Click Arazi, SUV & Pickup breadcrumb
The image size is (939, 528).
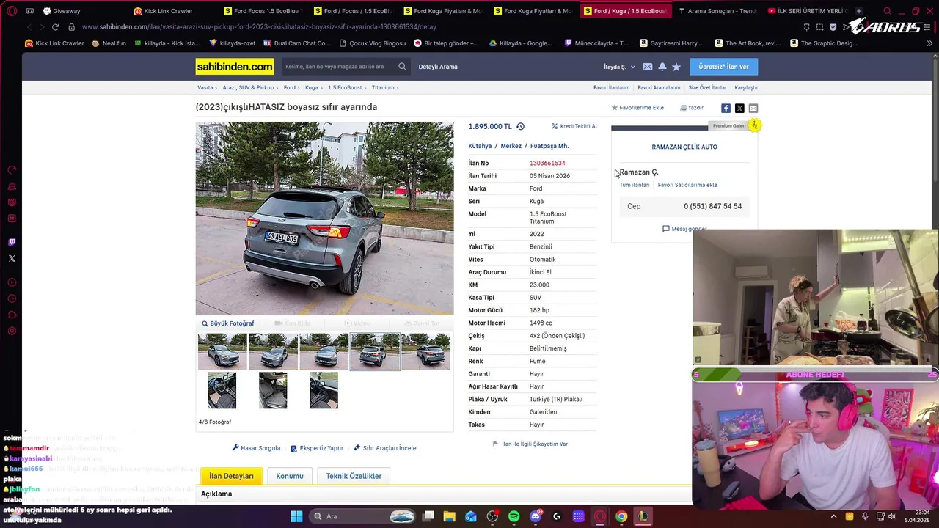pyautogui.click(x=248, y=87)
